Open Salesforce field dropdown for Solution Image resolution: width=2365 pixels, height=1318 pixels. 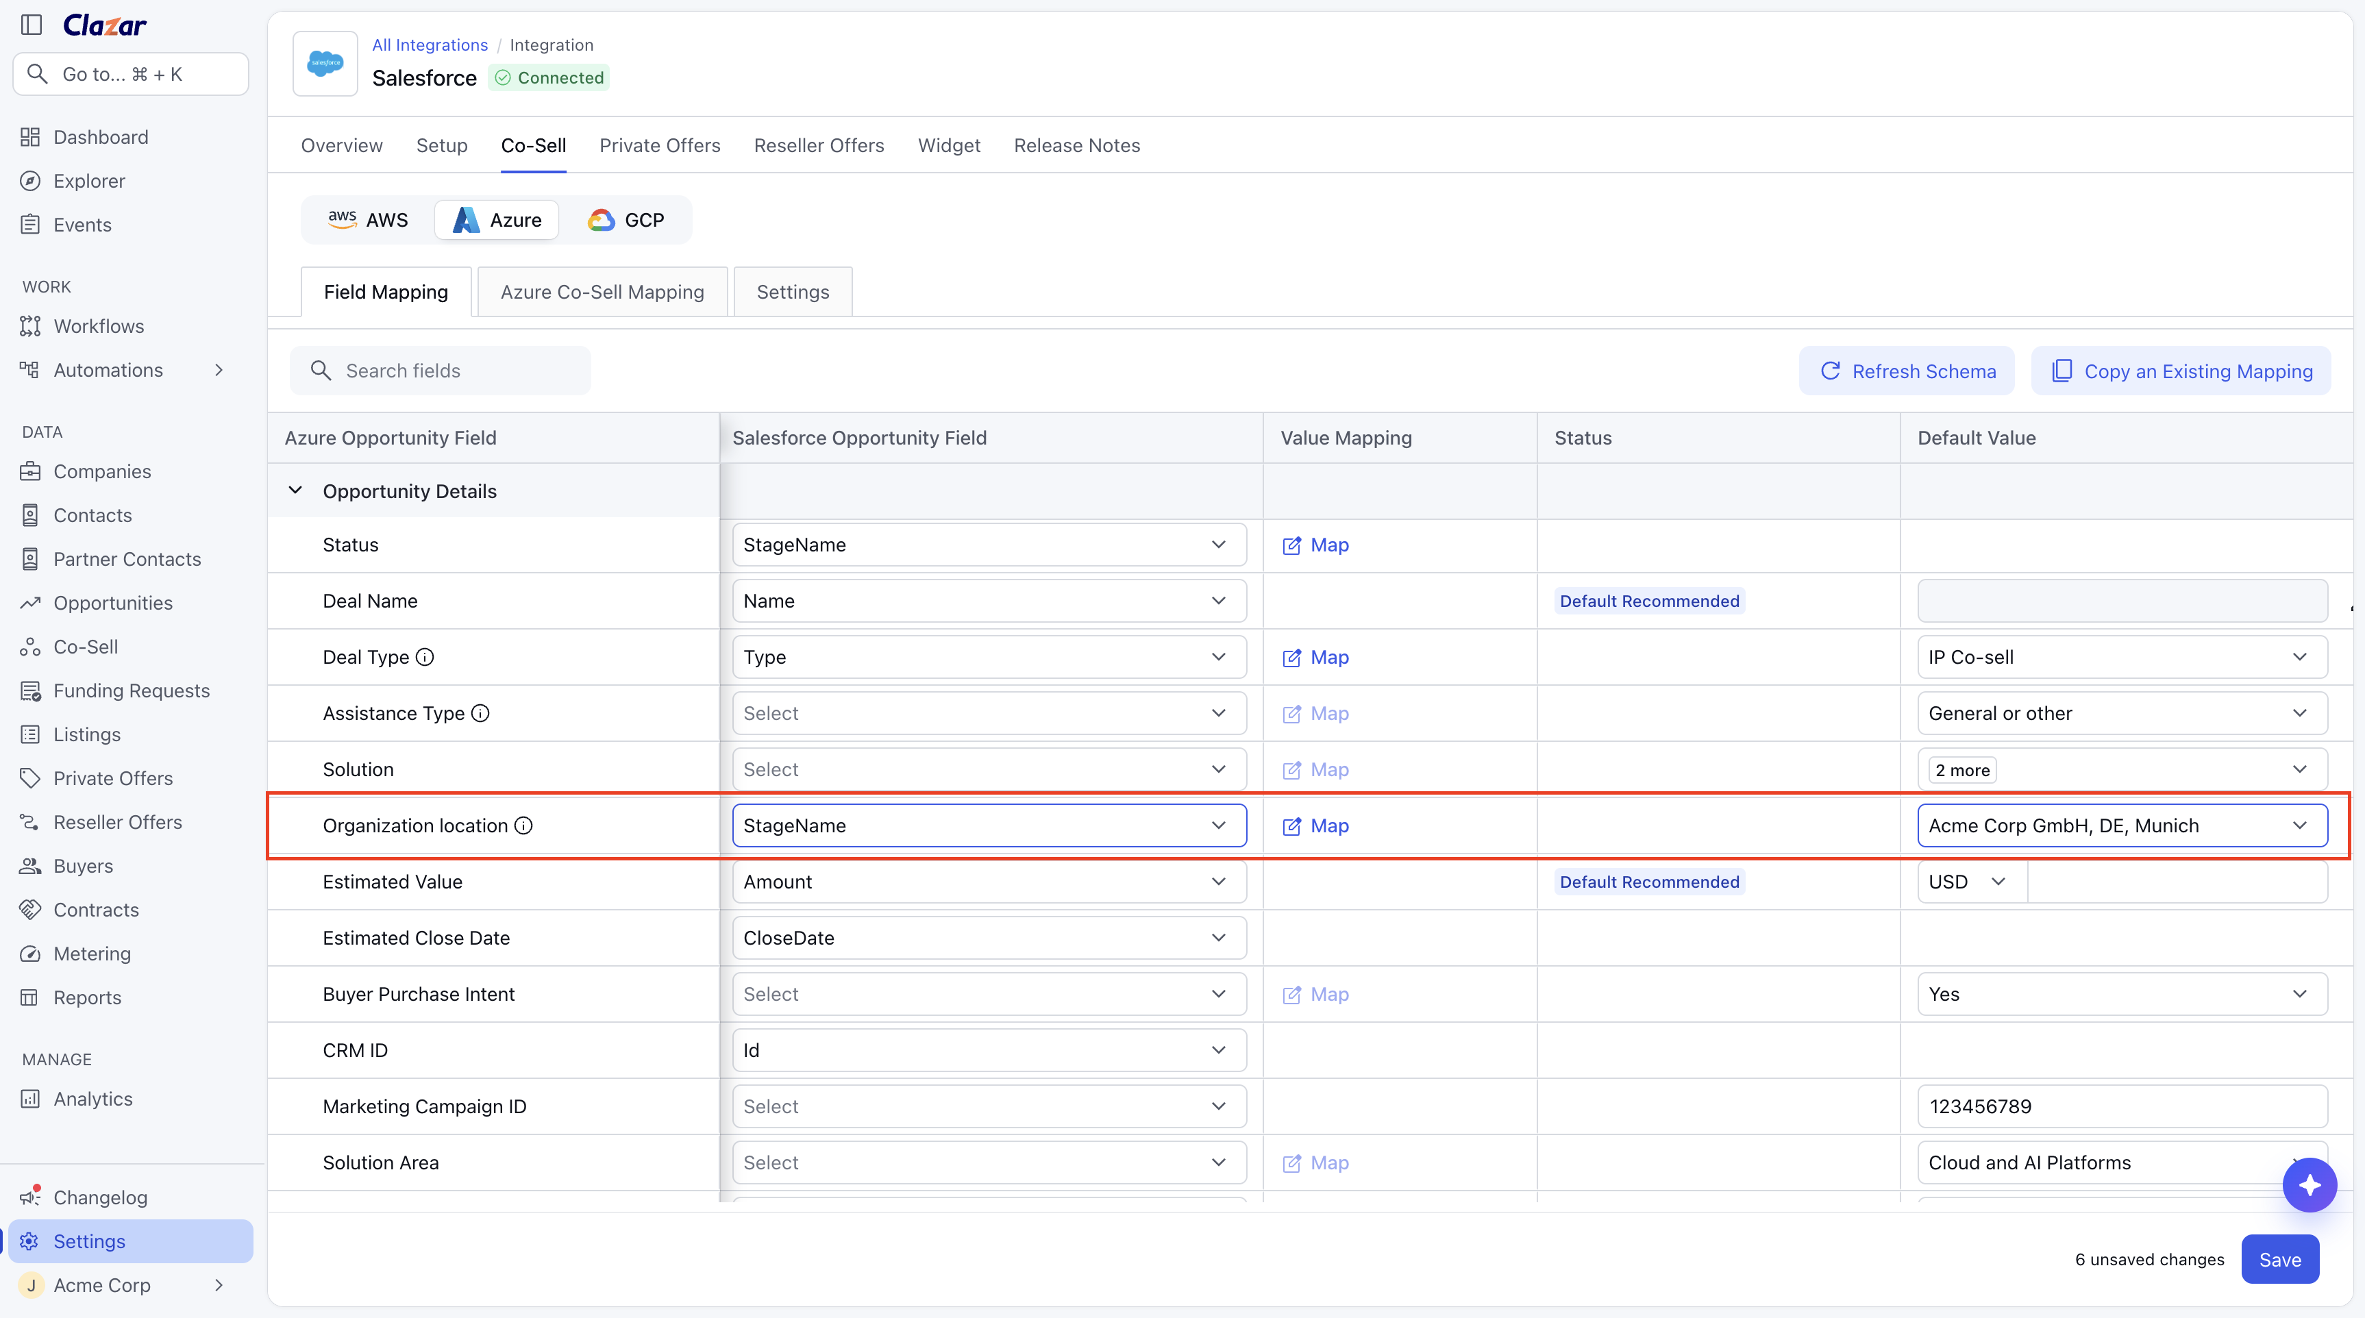tap(989, 769)
